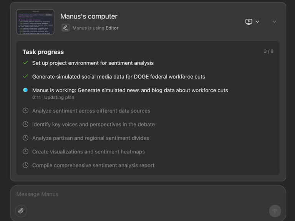Click the paperclip attachment icon
Viewport: 295px width, 221px height.
21,211
